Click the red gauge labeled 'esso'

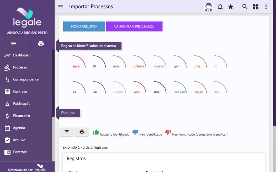(x=79, y=62)
